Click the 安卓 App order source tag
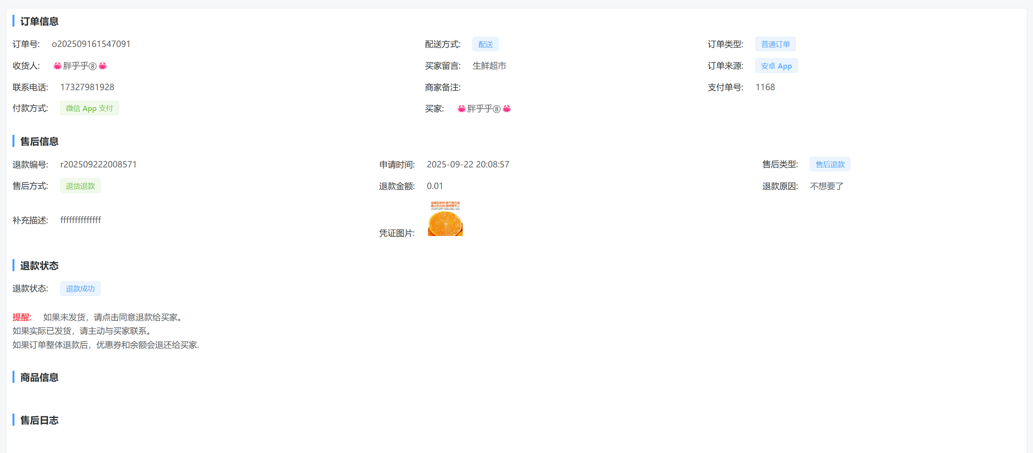Viewport: 1033px width, 453px height. click(776, 66)
